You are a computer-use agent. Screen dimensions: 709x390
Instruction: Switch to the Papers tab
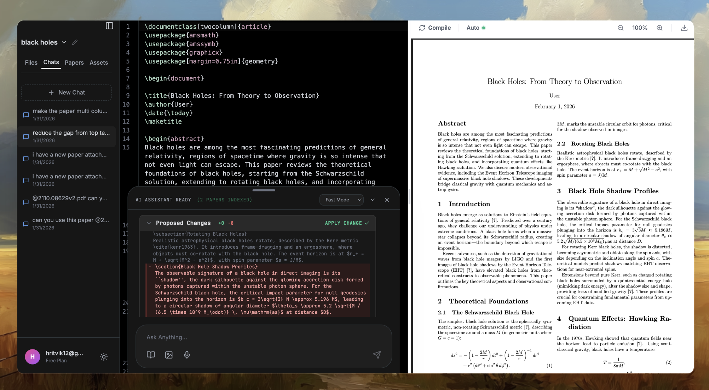(74, 63)
